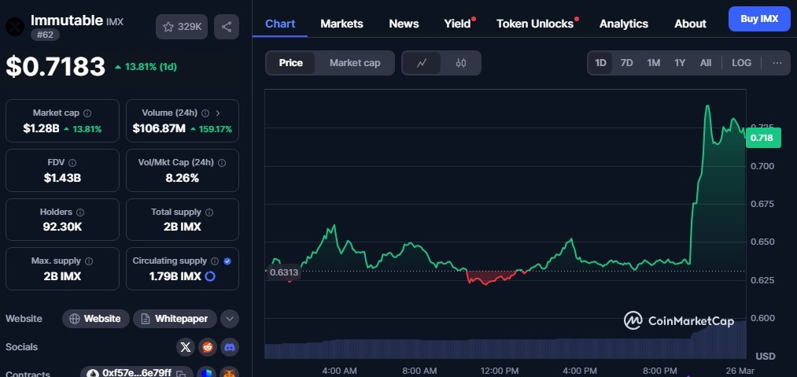Screen dimensions: 797x377
Task: Click info icon beside Total supply
Action: (x=209, y=213)
